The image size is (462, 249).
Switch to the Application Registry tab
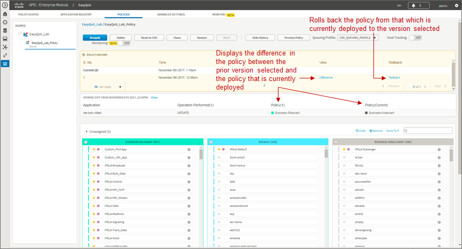tap(76, 14)
